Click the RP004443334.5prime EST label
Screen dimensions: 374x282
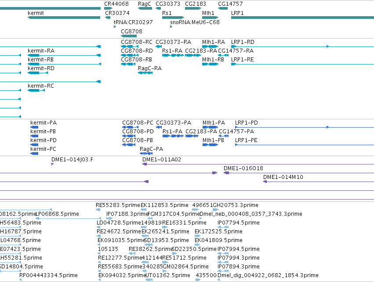pyautogui.click(x=48, y=275)
